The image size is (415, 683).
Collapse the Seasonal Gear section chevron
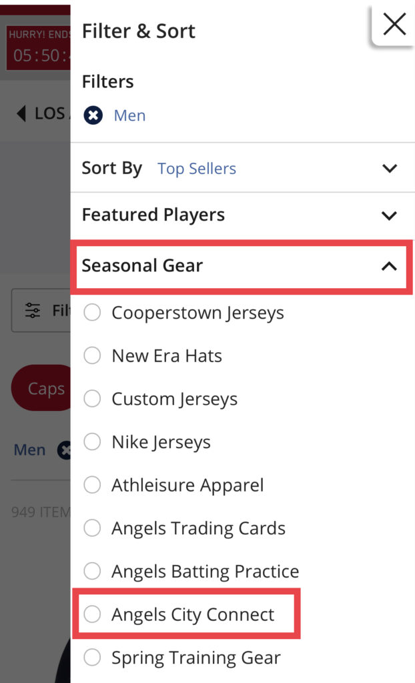tap(389, 266)
